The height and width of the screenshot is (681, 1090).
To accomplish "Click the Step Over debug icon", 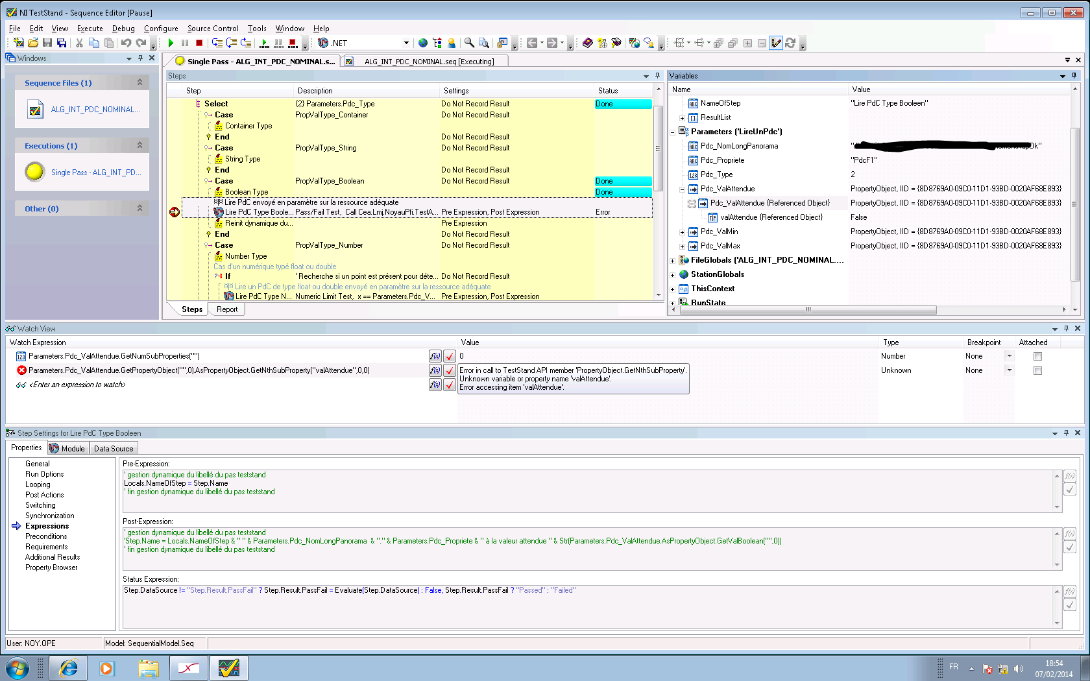I will (232, 43).
